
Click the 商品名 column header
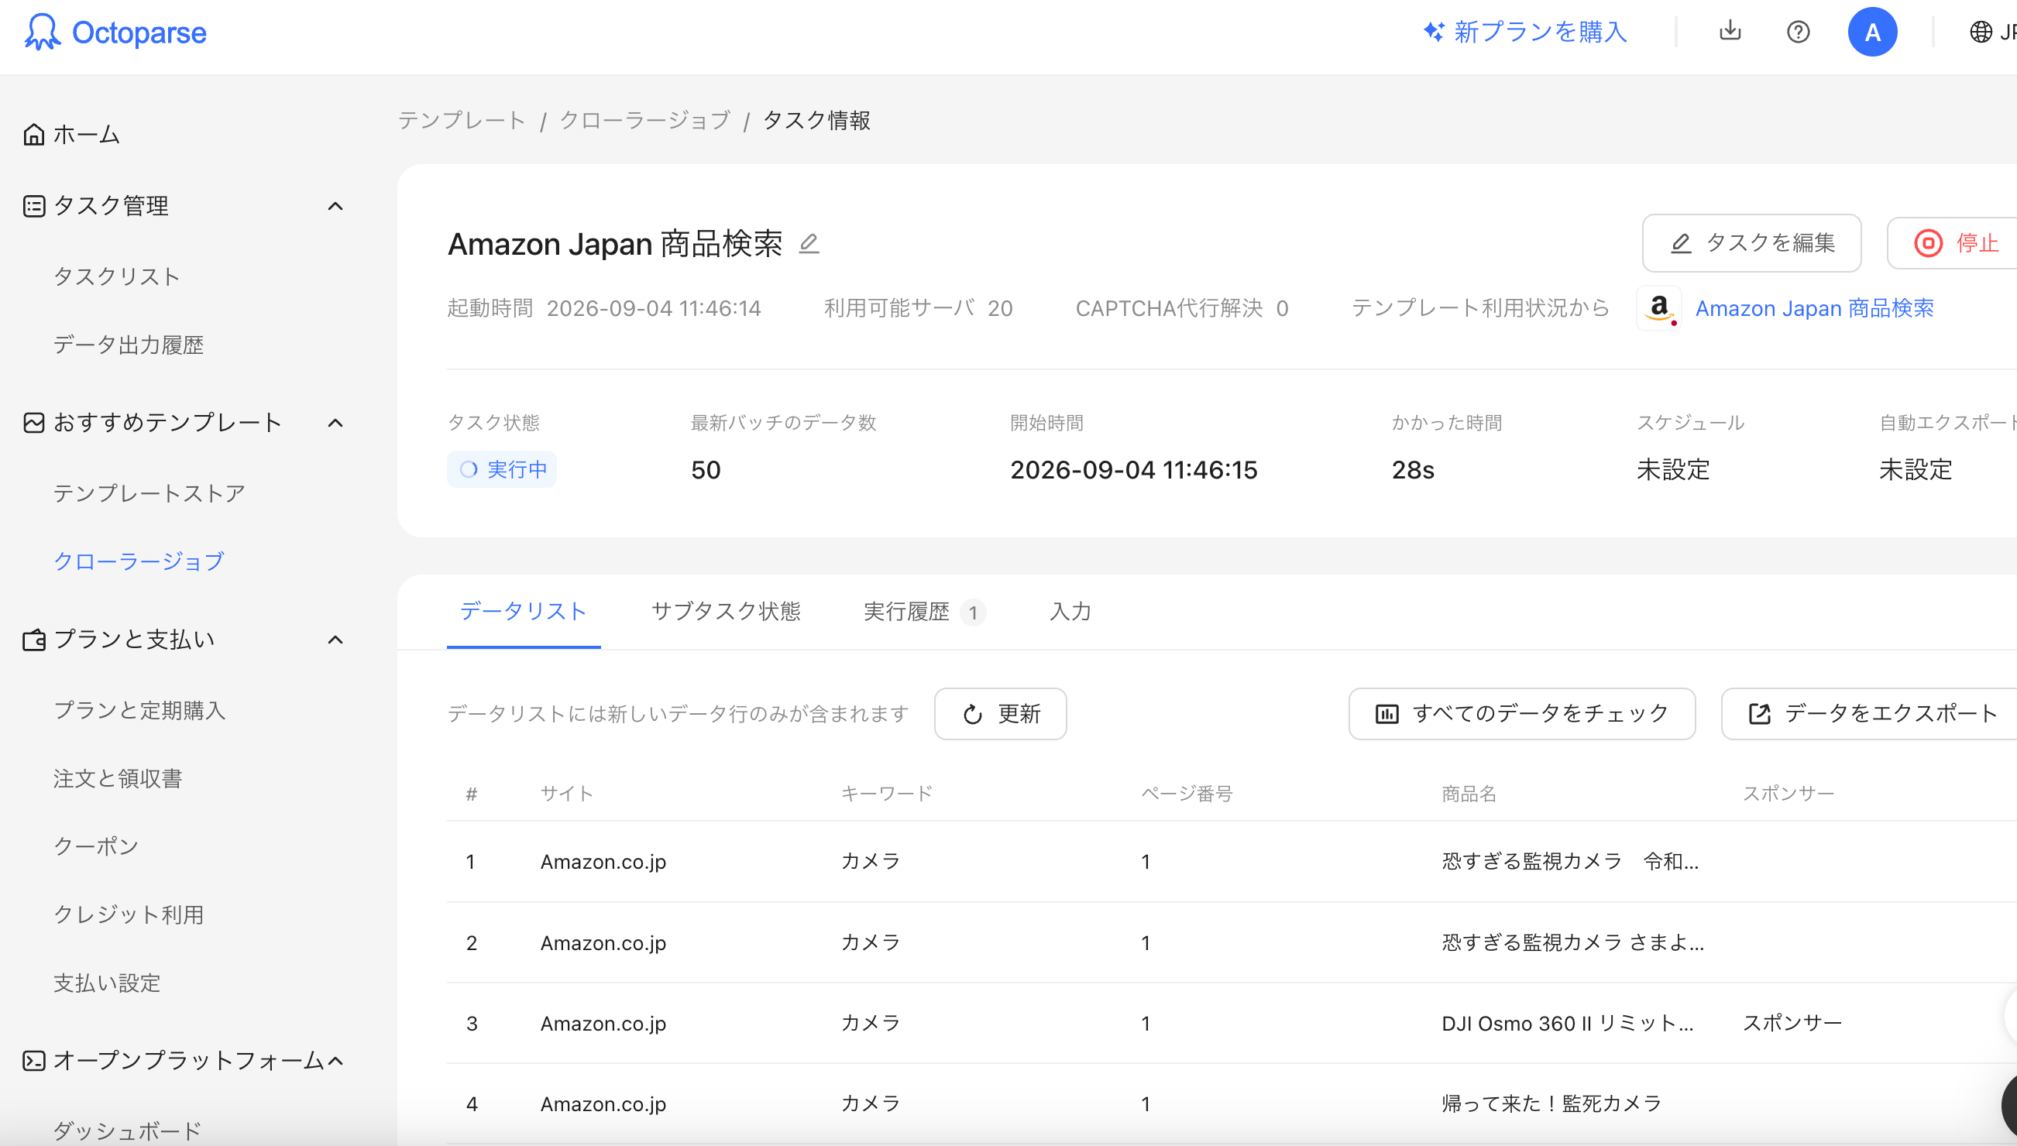(1469, 794)
